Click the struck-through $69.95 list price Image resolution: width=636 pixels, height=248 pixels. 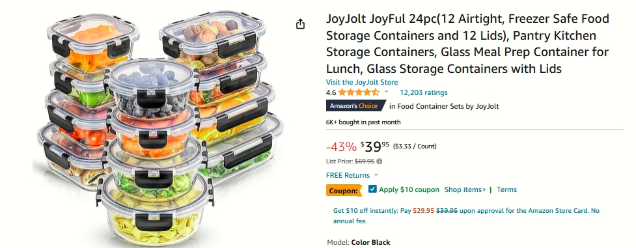(x=365, y=161)
